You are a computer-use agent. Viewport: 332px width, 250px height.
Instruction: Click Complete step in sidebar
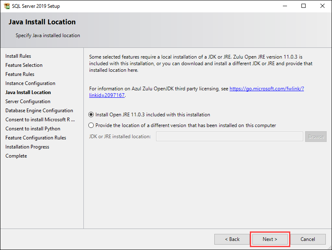coord(16,156)
